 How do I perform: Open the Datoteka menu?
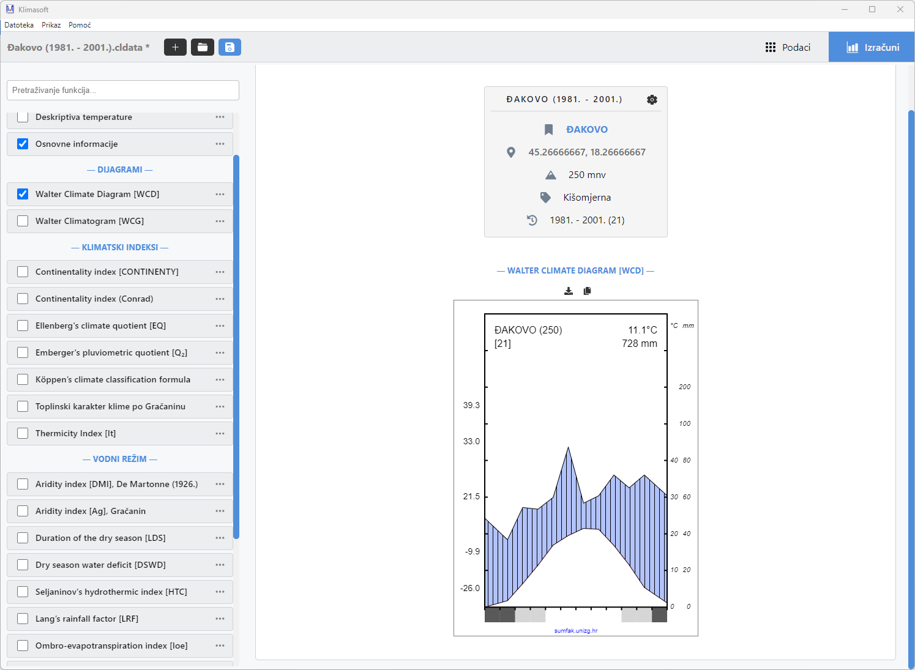(19, 25)
